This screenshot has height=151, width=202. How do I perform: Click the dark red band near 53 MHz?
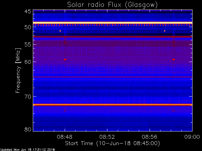[113, 37]
